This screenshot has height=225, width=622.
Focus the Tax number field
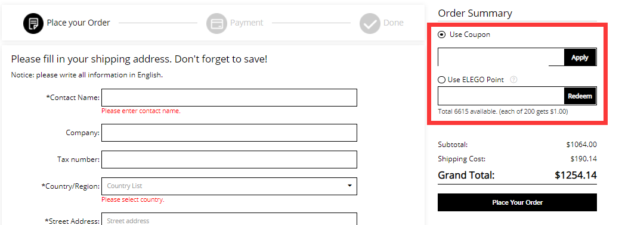tap(229, 160)
